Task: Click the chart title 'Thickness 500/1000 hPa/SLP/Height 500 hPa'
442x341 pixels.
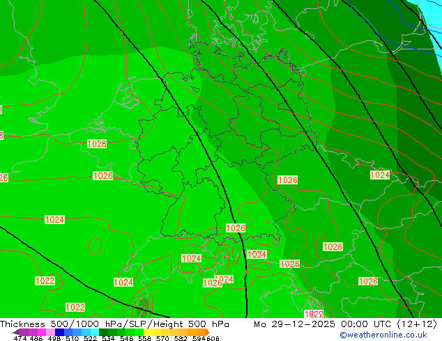Action: click(114, 324)
